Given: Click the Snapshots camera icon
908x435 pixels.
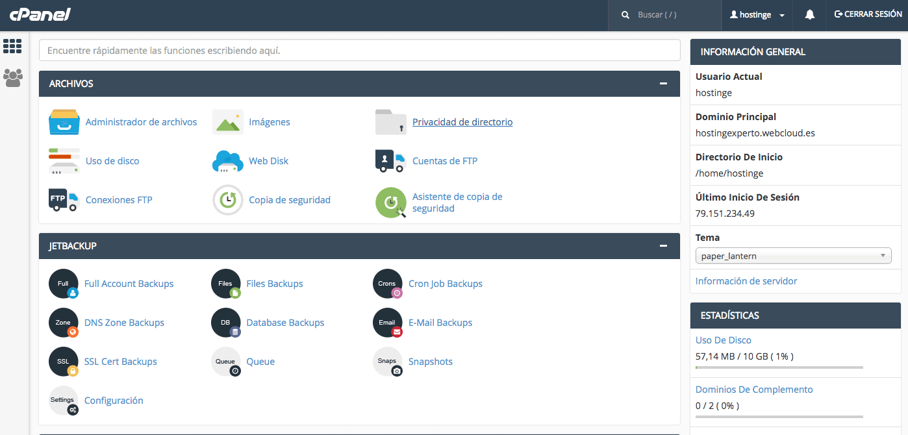Looking at the screenshot, I should click(388, 362).
